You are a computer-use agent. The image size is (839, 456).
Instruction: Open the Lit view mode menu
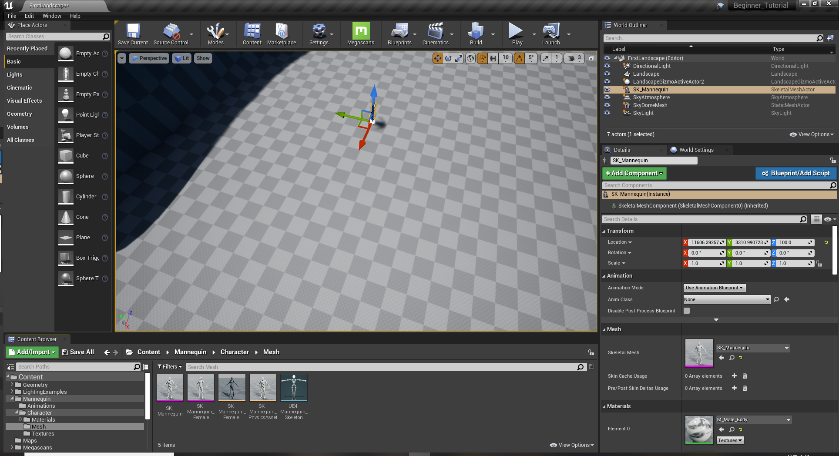point(182,58)
